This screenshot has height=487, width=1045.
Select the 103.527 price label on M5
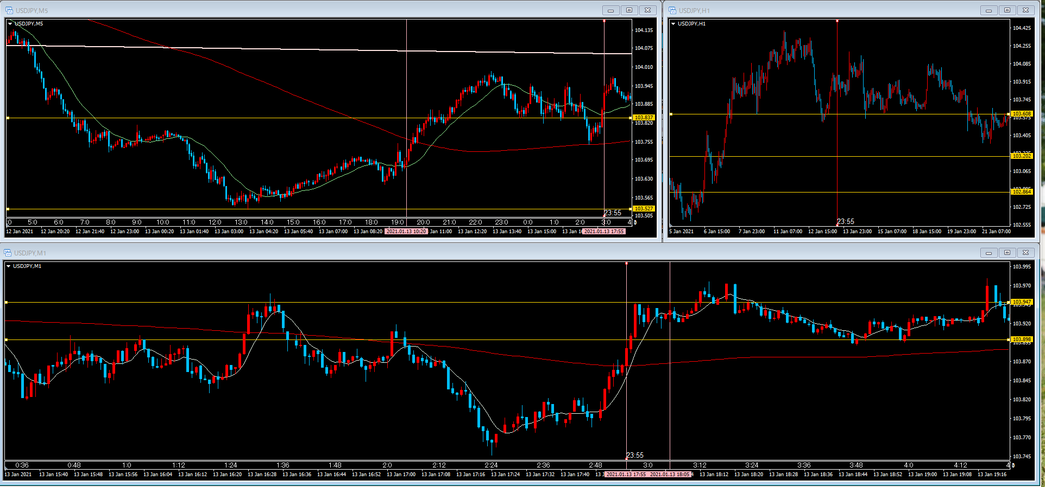pos(644,209)
